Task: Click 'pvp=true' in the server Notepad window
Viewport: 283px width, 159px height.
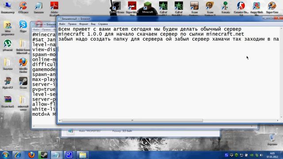Action: [x=44, y=89]
